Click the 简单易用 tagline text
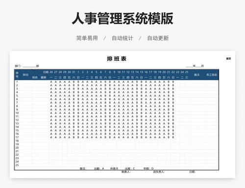The height and width of the screenshot is (188, 245). pyautogui.click(x=87, y=38)
